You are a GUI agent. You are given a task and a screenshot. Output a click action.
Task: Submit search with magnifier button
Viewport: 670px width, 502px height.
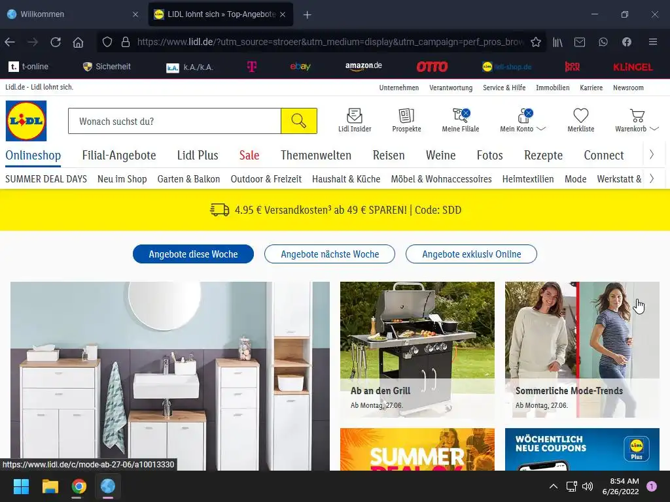coord(298,121)
